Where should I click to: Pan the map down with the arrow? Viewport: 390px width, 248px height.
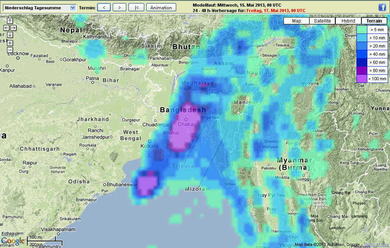[x=10, y=35]
